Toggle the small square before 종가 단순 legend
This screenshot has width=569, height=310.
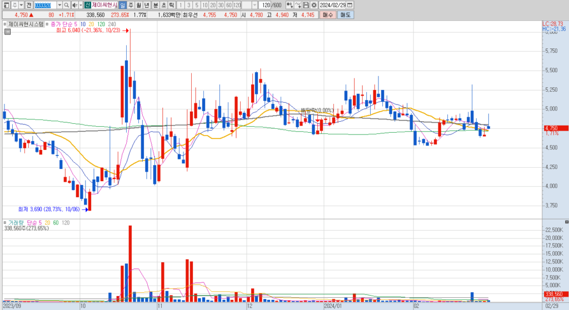(48, 24)
